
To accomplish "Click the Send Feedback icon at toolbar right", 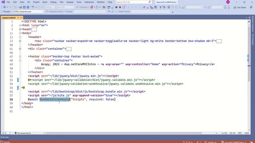I will click(x=251, y=7).
